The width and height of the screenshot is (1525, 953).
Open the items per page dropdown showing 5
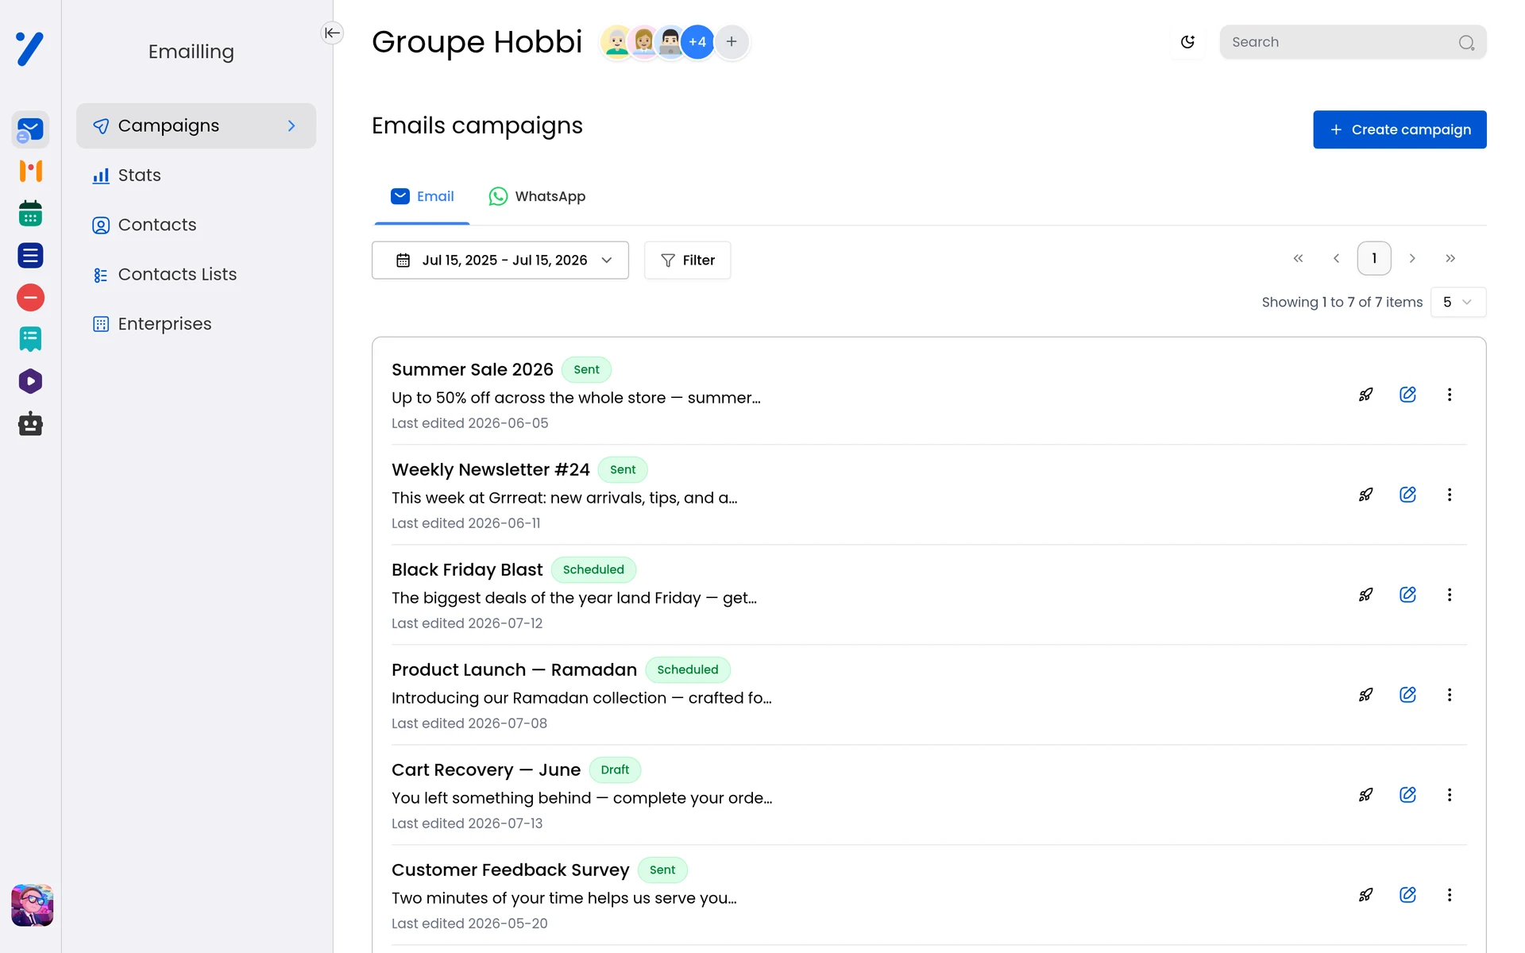click(1458, 303)
